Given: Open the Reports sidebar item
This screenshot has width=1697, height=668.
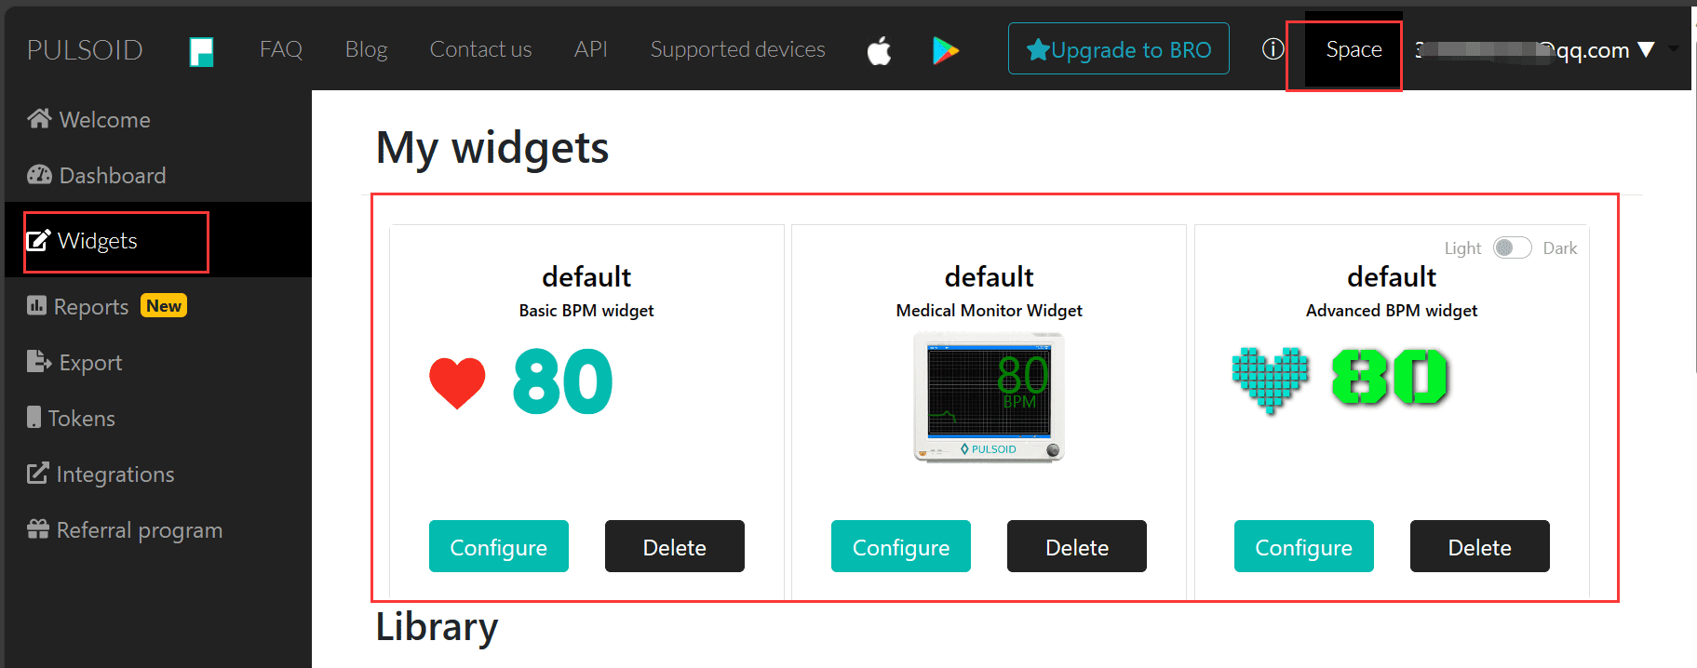Looking at the screenshot, I should [x=90, y=306].
